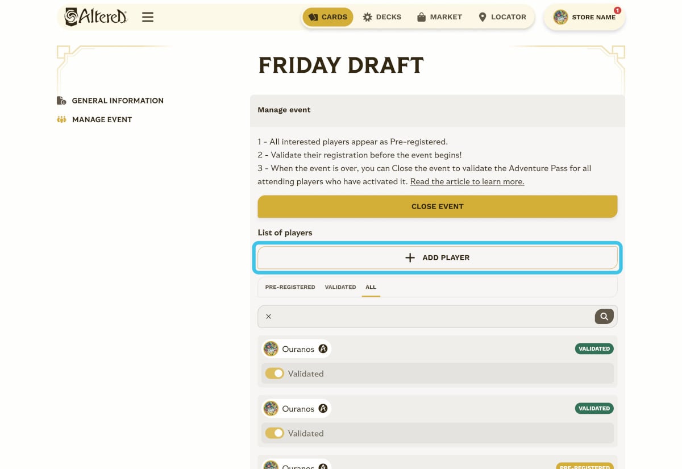The image size is (682, 469).
Task: Click faction badge beside first Ouranos
Action: coord(323,349)
